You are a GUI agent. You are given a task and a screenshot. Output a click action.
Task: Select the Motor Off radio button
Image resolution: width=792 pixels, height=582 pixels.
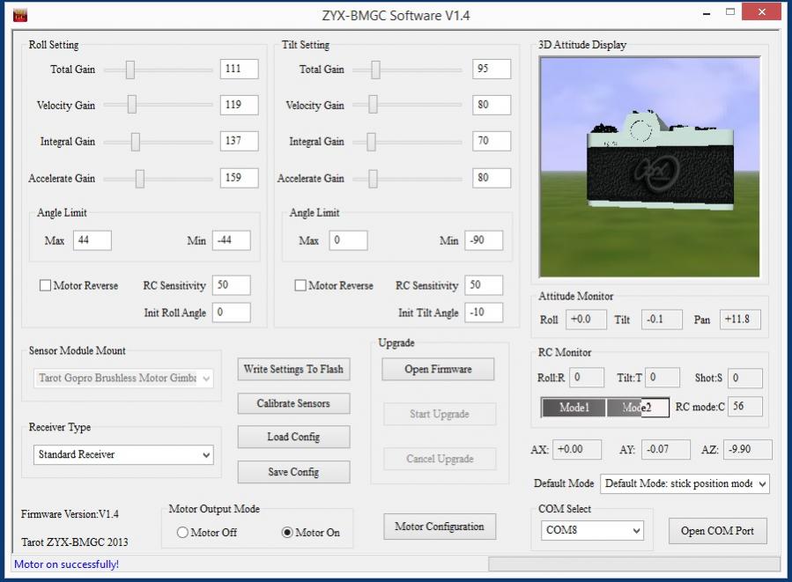click(x=182, y=533)
